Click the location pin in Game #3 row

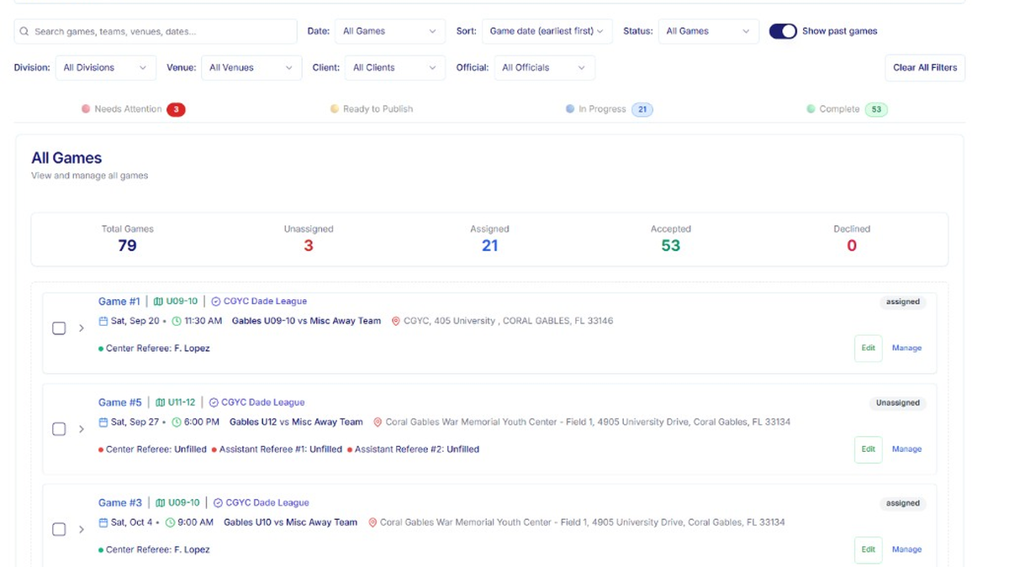point(372,522)
